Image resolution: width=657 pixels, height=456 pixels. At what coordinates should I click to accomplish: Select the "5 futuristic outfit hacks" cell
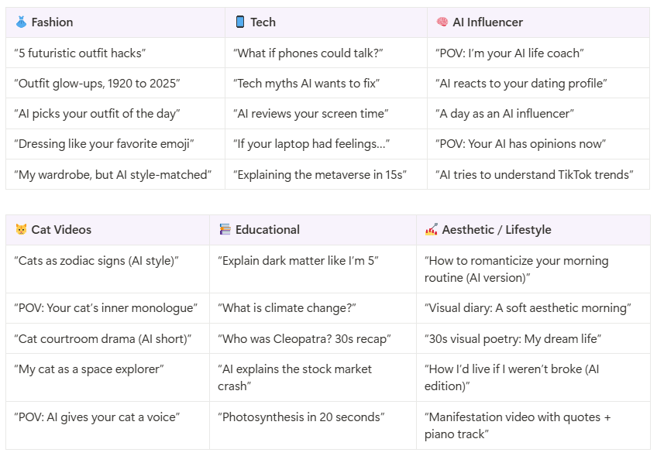(115, 53)
